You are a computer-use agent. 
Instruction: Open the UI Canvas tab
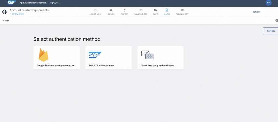pos(95,12)
